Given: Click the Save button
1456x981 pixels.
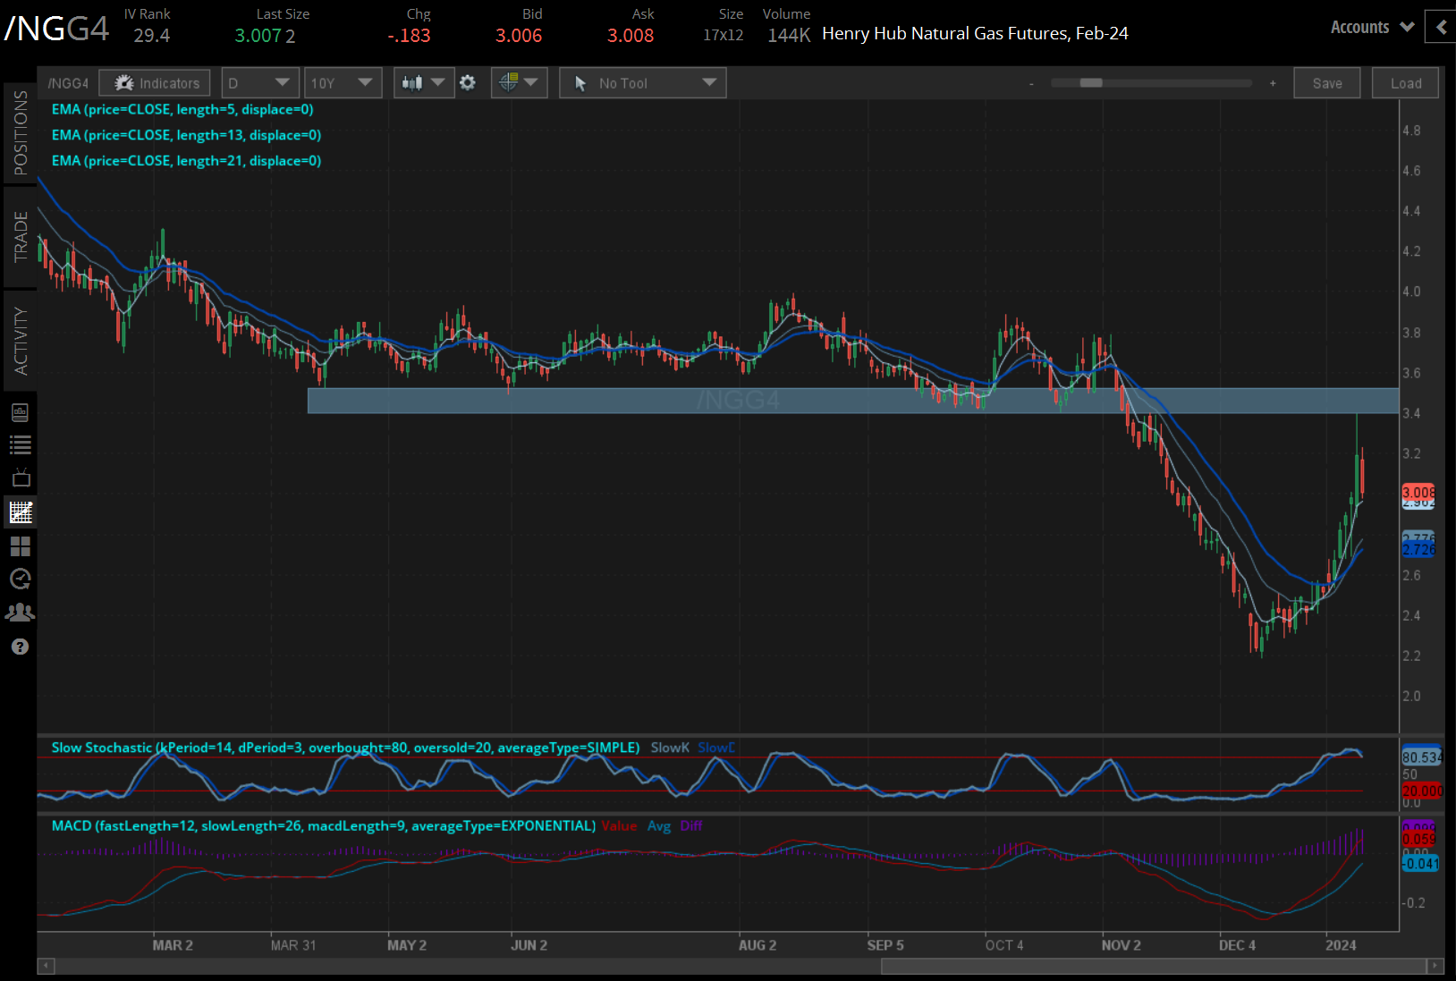Looking at the screenshot, I should [1326, 83].
